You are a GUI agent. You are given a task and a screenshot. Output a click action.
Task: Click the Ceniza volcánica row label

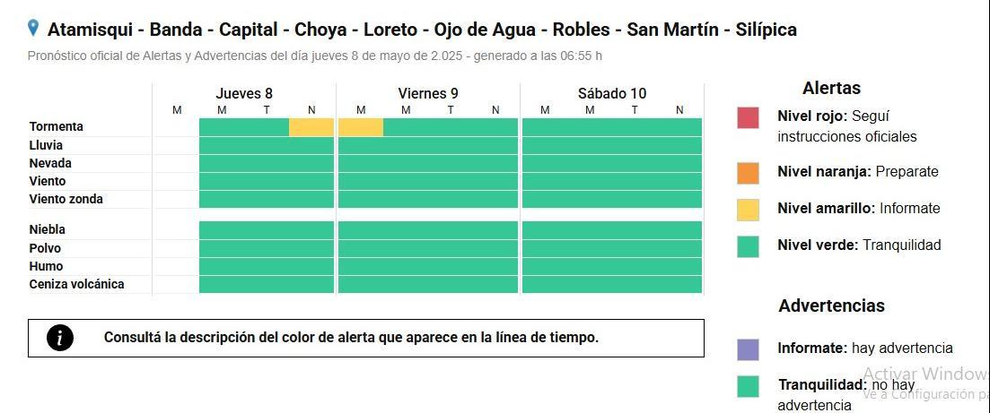tap(76, 284)
